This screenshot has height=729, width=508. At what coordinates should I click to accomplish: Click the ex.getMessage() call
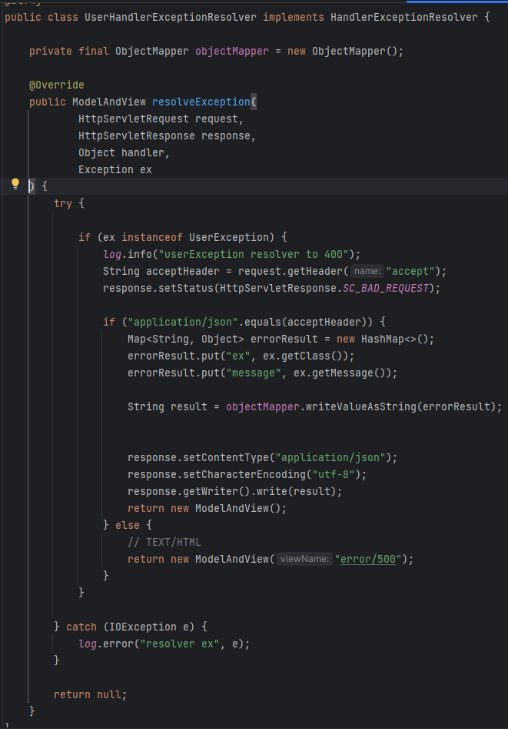click(x=340, y=373)
